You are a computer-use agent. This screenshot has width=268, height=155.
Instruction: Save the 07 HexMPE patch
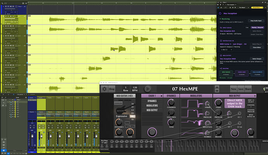click(241, 89)
